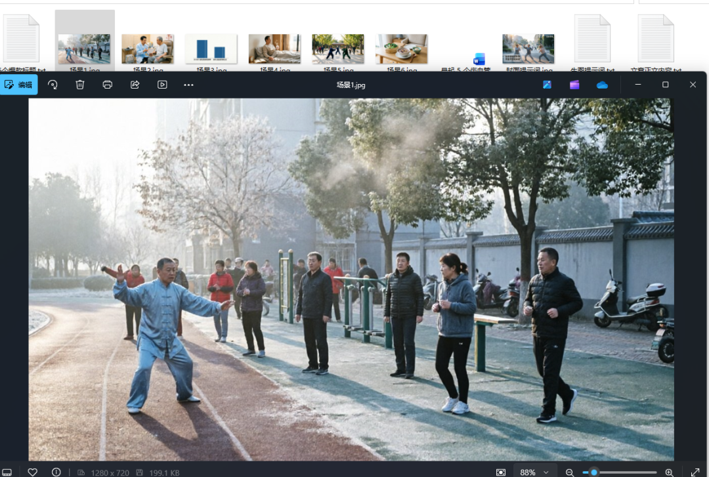Rotate the image using the rotate icon

[53, 85]
